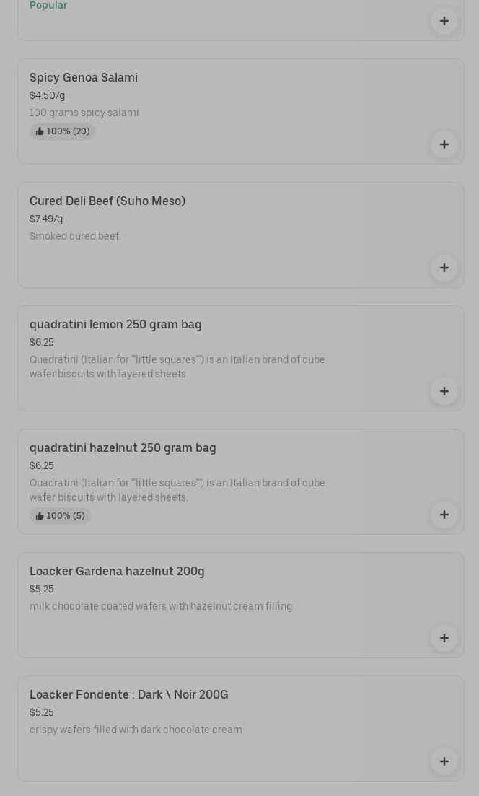Click the 100% (5) thumbs-up rating badge
This screenshot has width=479, height=796.
tap(60, 516)
